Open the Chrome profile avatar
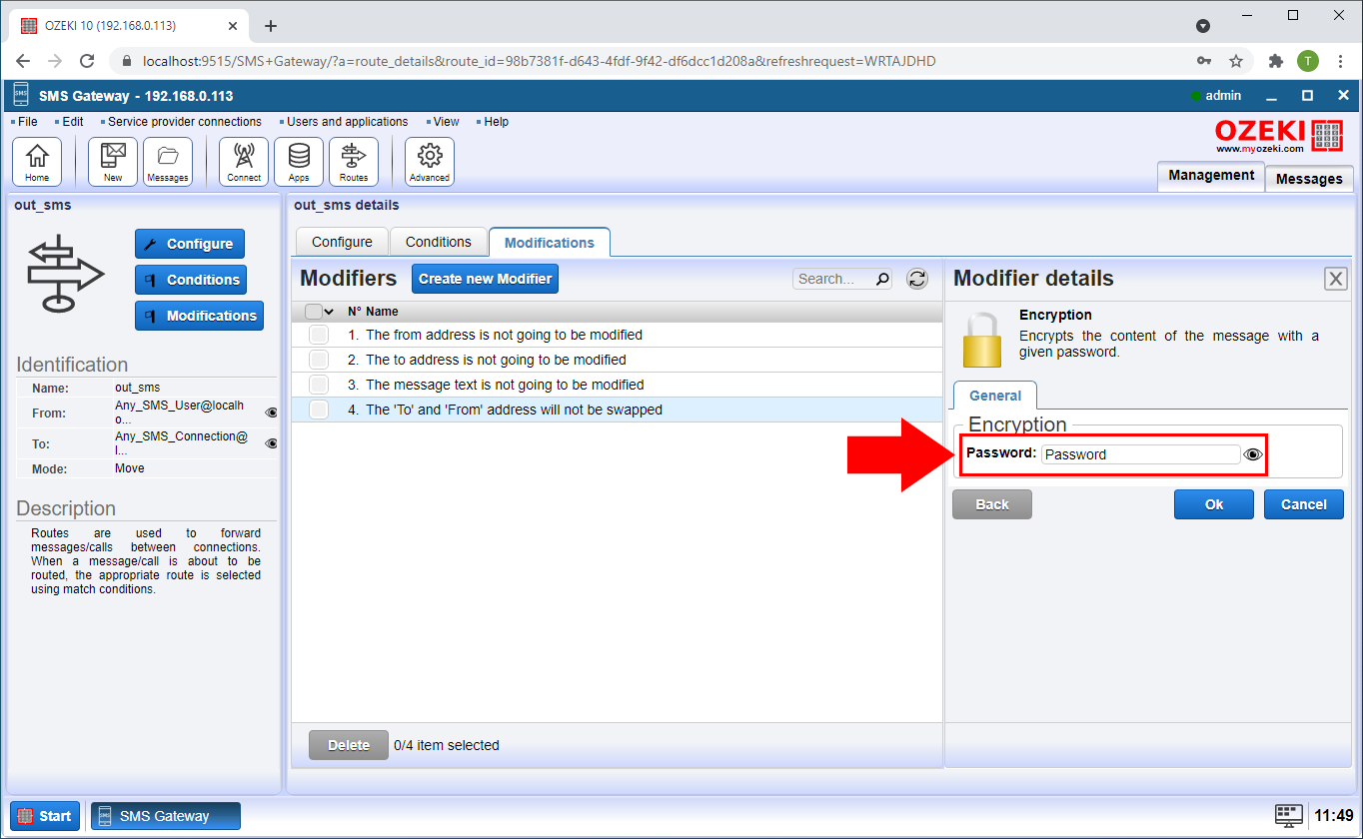This screenshot has height=839, width=1363. (x=1308, y=61)
